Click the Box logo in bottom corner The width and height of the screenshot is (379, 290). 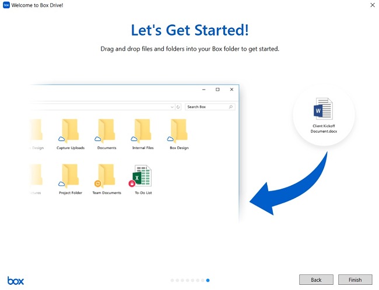16,281
